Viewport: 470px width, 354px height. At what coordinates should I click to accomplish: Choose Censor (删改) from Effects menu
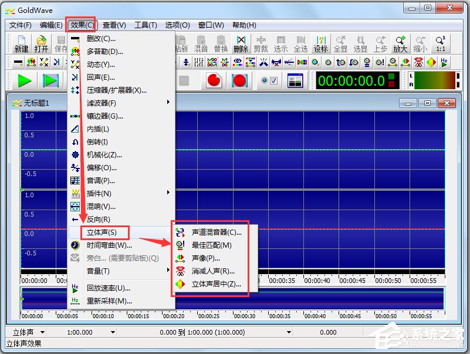point(121,38)
